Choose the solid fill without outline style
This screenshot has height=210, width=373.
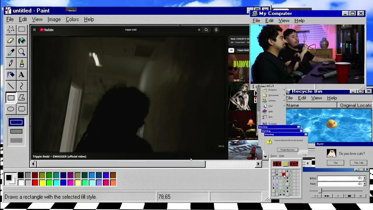pyautogui.click(x=16, y=141)
